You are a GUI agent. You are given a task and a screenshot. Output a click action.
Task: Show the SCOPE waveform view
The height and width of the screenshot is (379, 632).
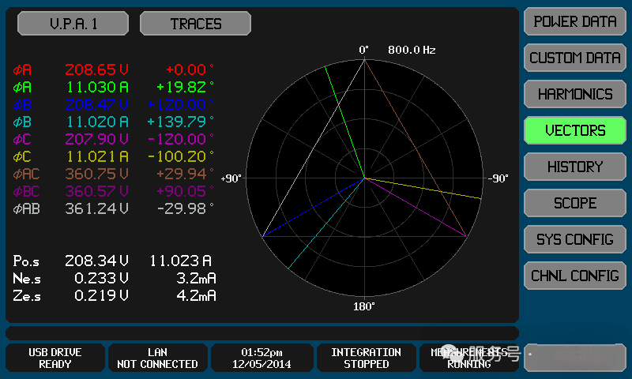coord(574,204)
